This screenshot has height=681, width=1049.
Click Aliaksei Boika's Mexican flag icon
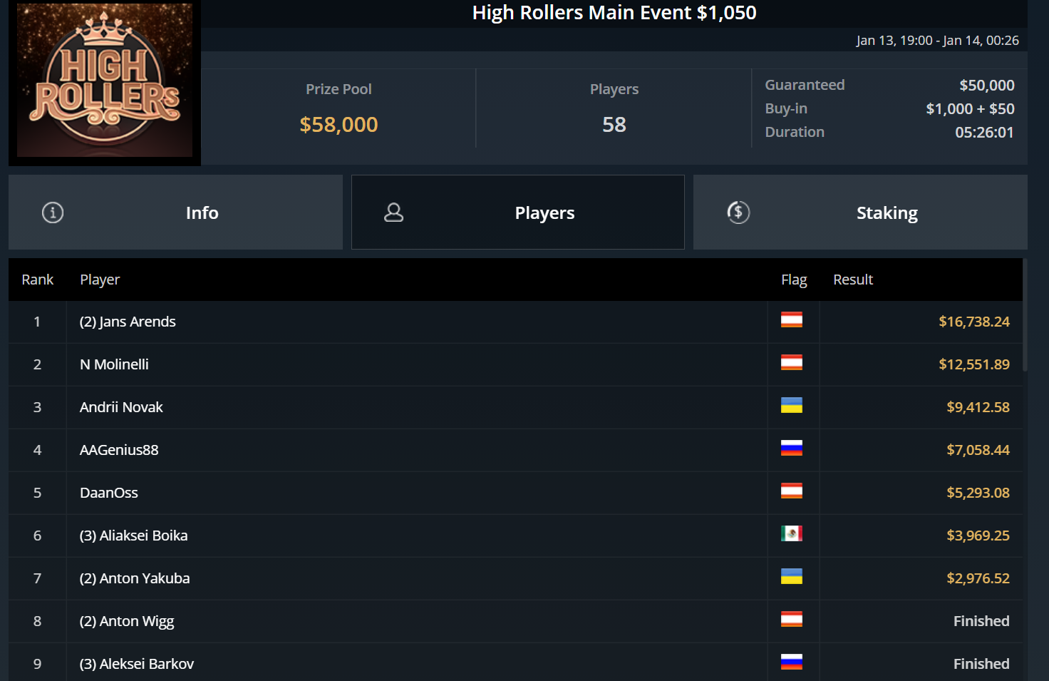tap(791, 534)
